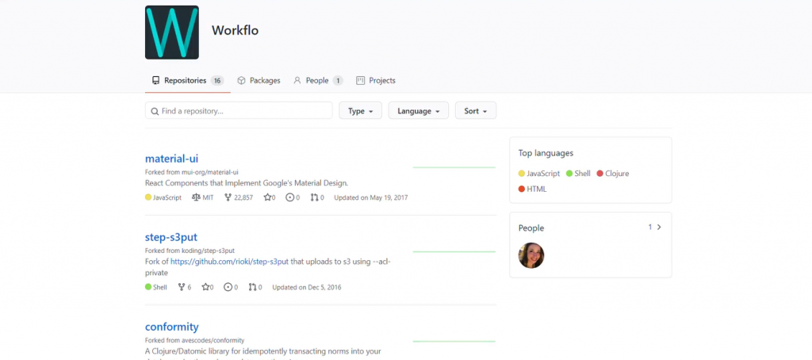Click the star icon on step-s3put row
Viewport: 812px width, 360px height.
[x=205, y=287]
